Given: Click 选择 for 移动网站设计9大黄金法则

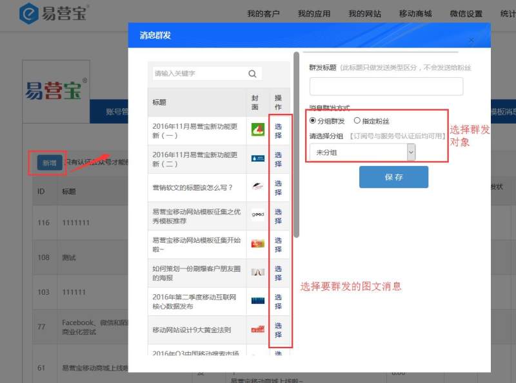Looking at the screenshot, I should (x=278, y=330).
